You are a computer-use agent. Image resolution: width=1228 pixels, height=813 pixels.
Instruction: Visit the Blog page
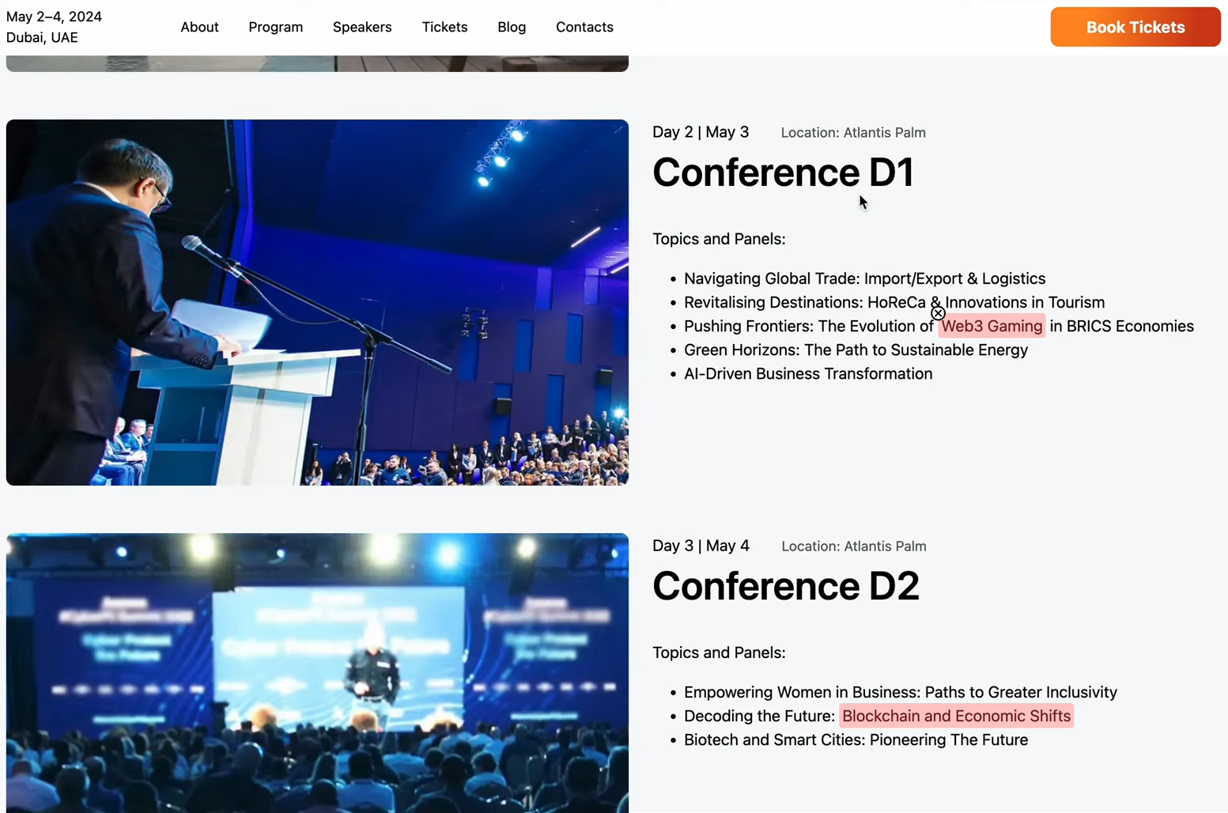click(x=511, y=27)
